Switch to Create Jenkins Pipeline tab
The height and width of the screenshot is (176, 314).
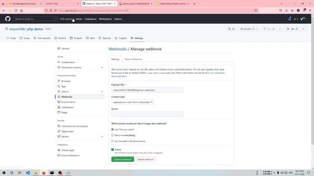172,3
